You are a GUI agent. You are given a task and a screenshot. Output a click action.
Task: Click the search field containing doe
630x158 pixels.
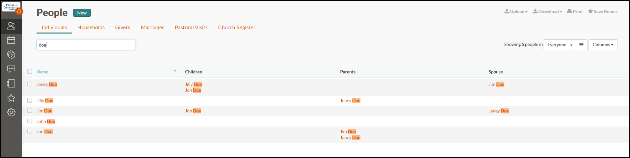[86, 45]
